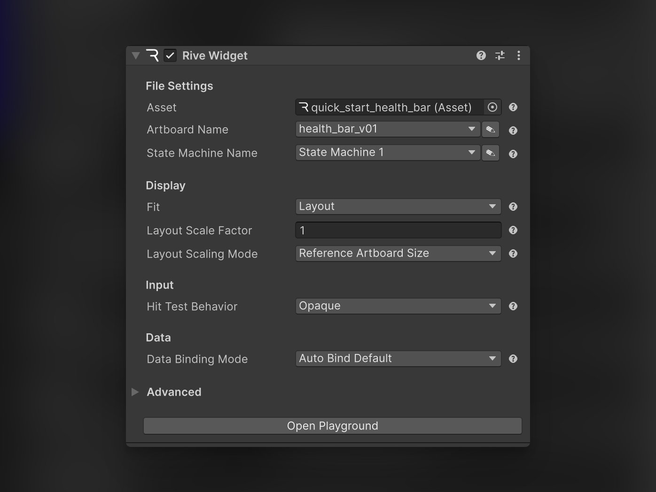The height and width of the screenshot is (492, 656).
Task: Click the File Settings heading
Action: (x=180, y=86)
